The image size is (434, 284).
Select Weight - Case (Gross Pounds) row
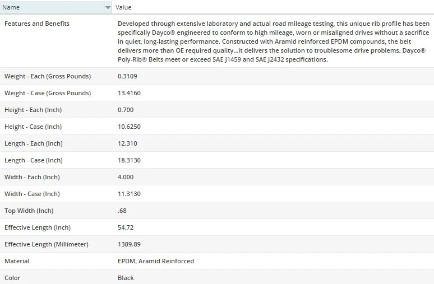tap(48, 93)
